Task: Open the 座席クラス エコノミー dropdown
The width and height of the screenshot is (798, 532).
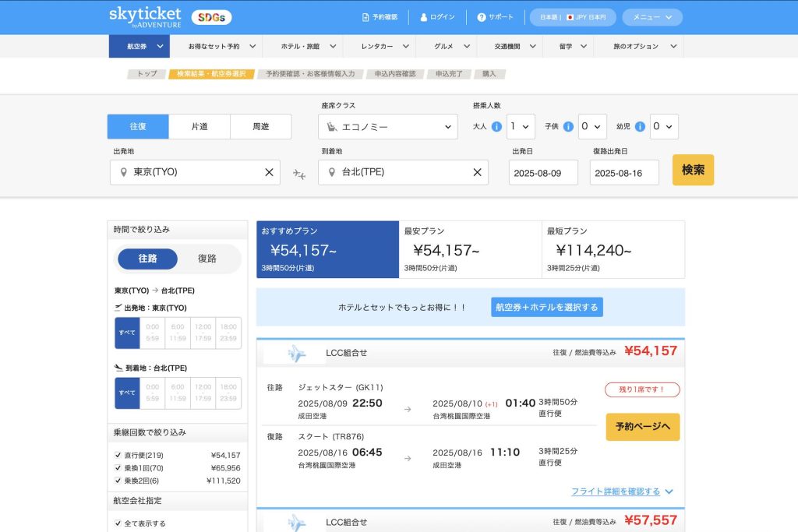Action: (x=387, y=126)
